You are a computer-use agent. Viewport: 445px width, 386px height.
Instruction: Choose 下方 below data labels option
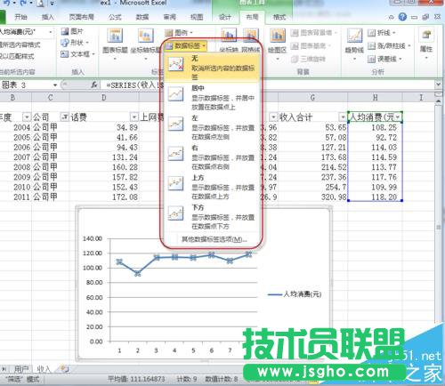(x=212, y=217)
